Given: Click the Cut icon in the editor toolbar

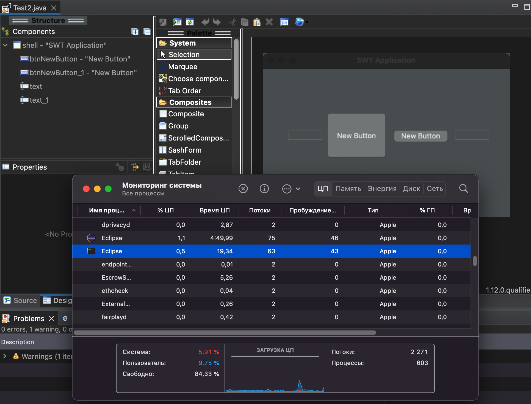Looking at the screenshot, I should (232, 22).
